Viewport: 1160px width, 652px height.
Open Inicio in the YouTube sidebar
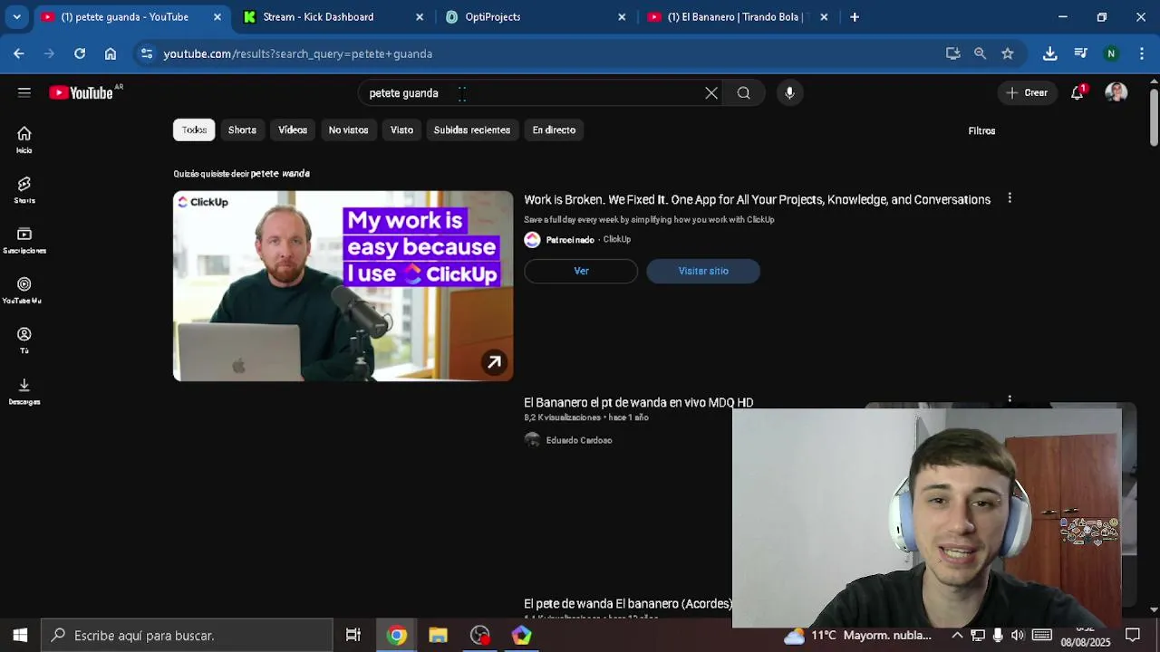(24, 139)
